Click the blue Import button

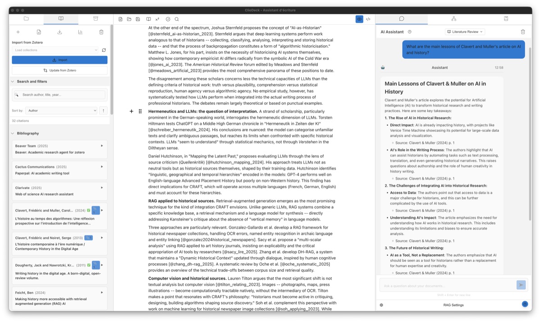[60, 60]
